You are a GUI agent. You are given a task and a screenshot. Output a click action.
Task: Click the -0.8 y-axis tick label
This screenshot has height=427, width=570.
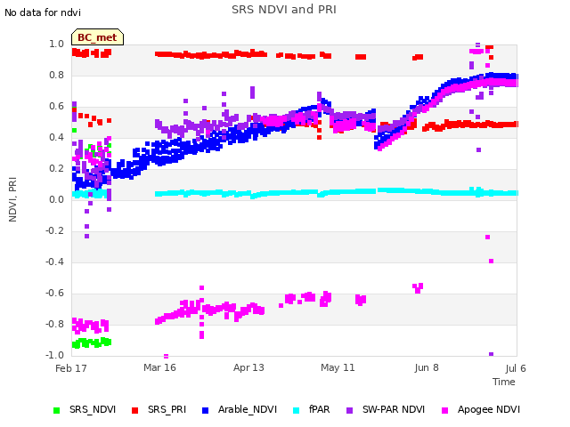[54, 324]
